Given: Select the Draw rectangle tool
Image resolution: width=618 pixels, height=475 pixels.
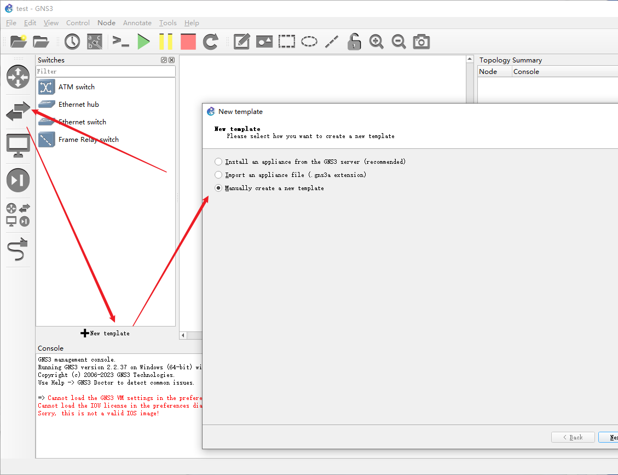Looking at the screenshot, I should (286, 42).
